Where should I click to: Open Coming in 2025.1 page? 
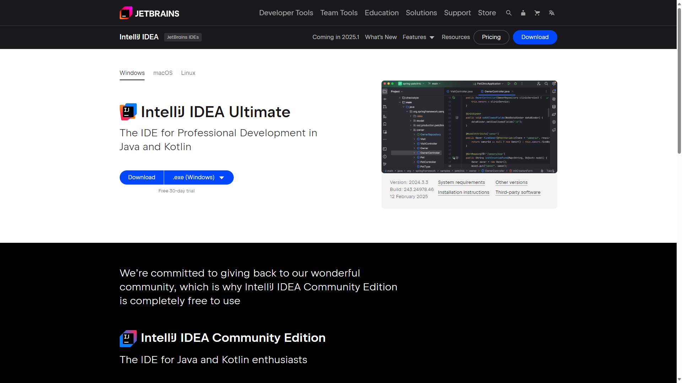336,37
